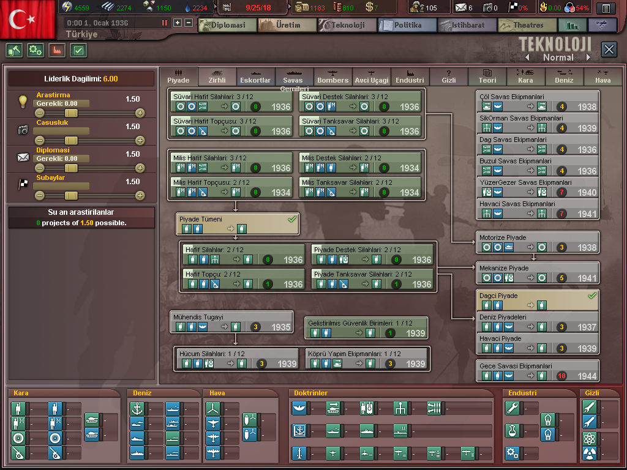Open the statistics chart tab icon
Viewport: 627px width, 470px height.
pos(573,26)
